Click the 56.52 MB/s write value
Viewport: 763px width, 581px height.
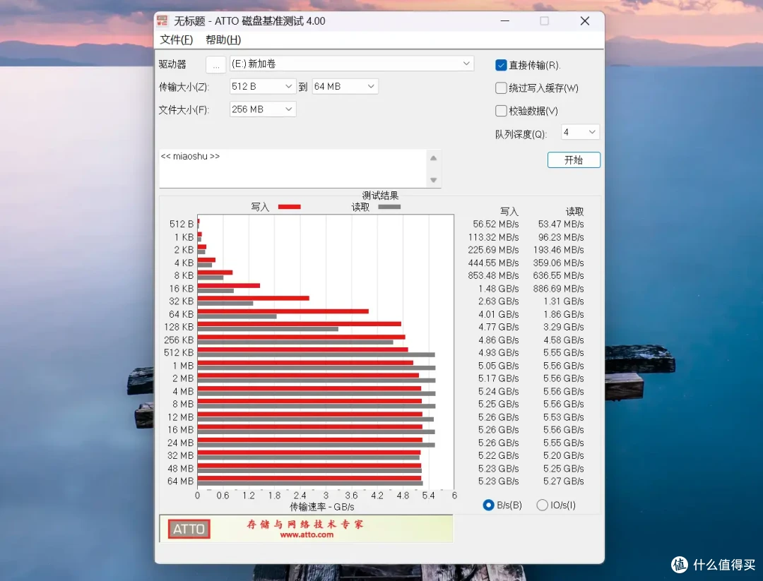coord(496,224)
